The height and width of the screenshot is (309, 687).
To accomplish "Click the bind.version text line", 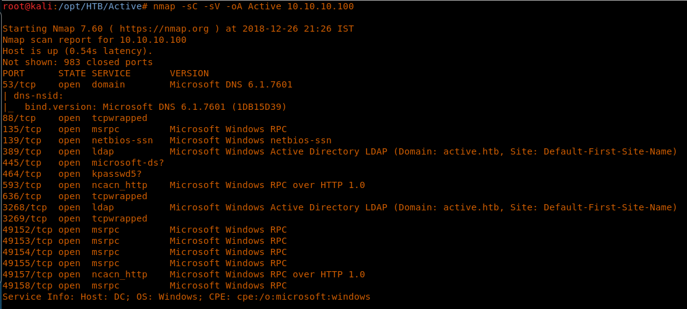I will point(155,107).
